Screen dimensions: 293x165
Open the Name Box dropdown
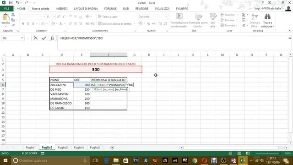22,38
